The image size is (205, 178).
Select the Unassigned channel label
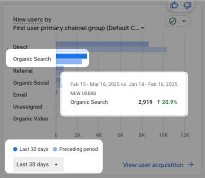pyautogui.click(x=28, y=107)
